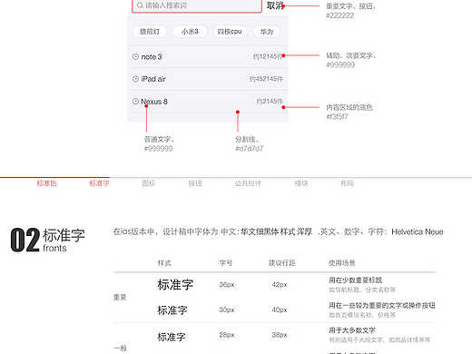Click the 建议行距 column header
This screenshot has width=472, height=354.
pyautogui.click(x=281, y=263)
